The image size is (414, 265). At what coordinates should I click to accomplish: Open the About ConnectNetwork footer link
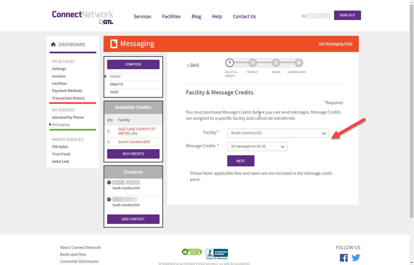click(x=80, y=247)
